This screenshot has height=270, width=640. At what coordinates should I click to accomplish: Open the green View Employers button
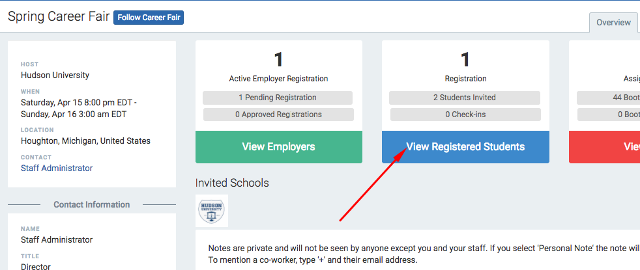point(279,147)
